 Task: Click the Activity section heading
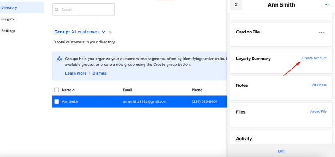tap(244, 138)
